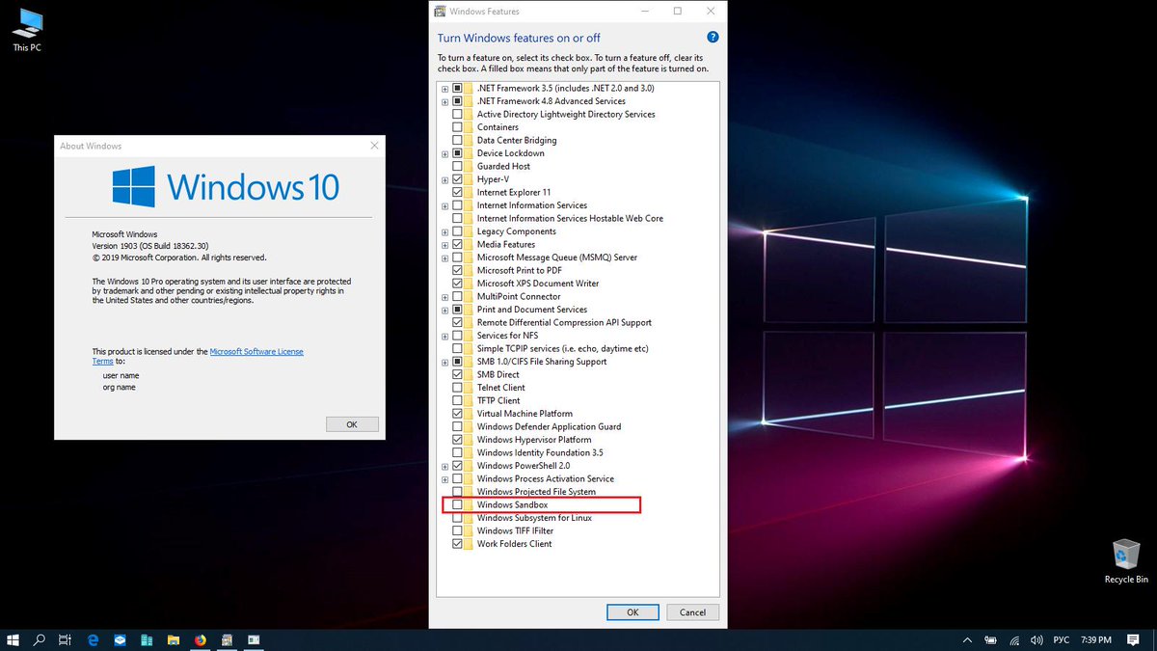Launch Microsoft Edge from taskbar

pyautogui.click(x=94, y=639)
